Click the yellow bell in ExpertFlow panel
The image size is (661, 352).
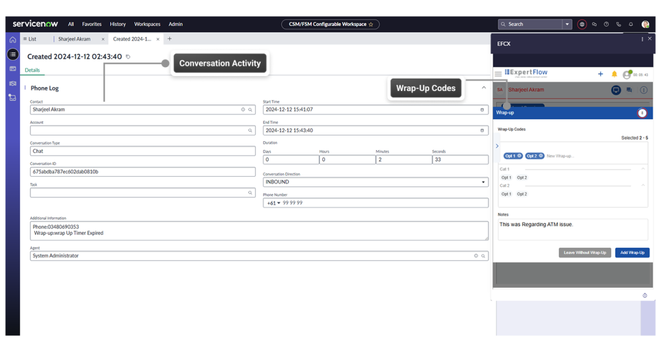point(614,74)
